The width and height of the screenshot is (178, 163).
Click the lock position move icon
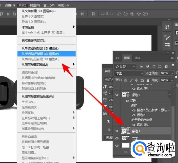click(137, 80)
